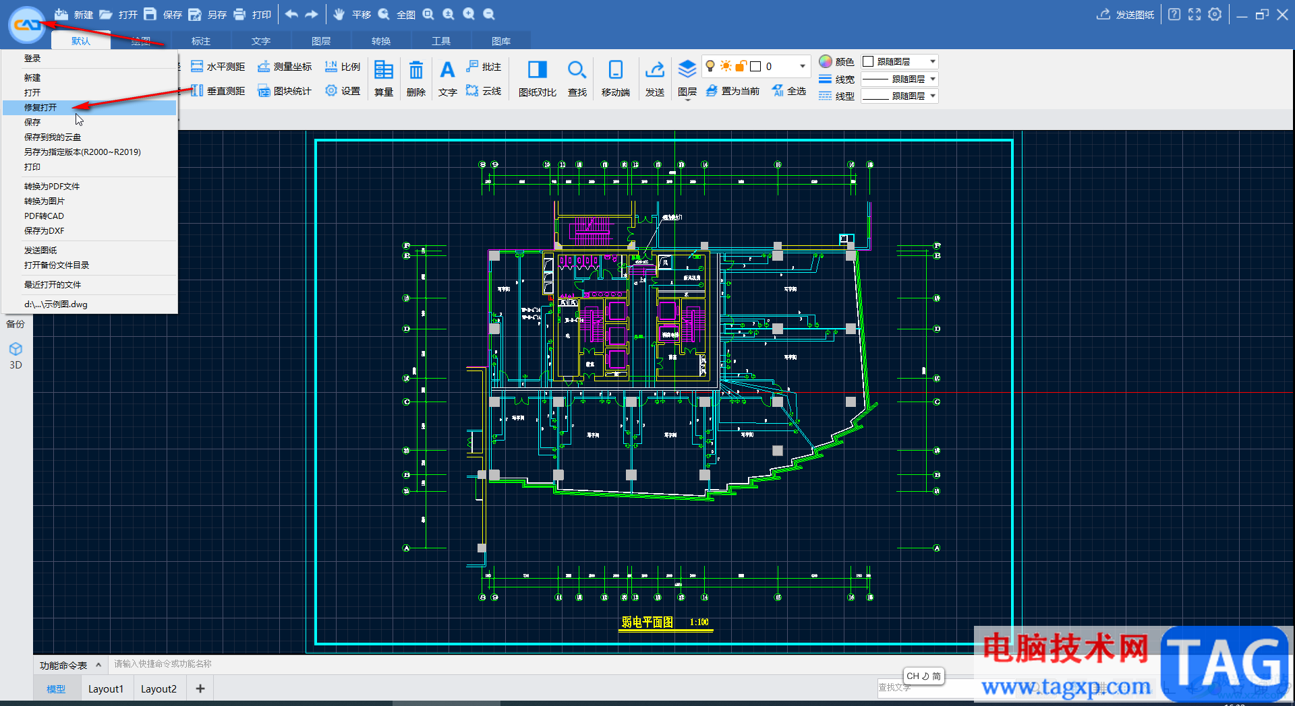
Task: Click the undo arrow icon
Action: [291, 14]
